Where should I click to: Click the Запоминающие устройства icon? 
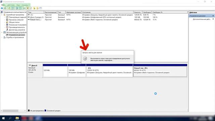4,32
